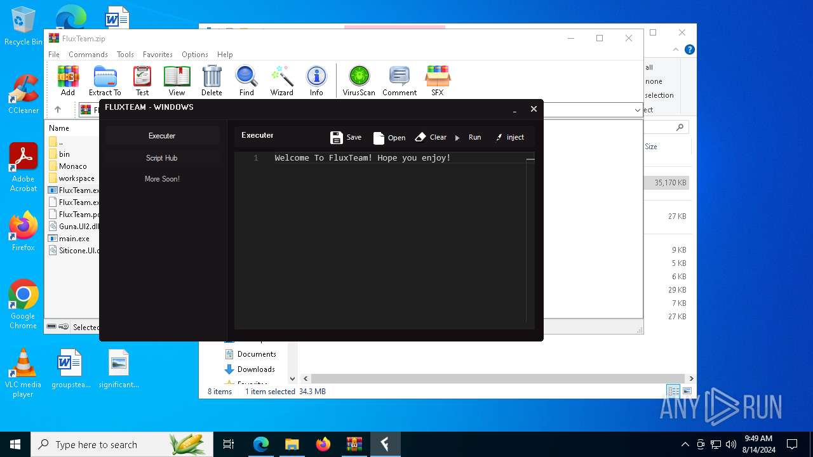Image resolution: width=813 pixels, height=457 pixels.
Task: Open Documents in Explorer navigation pane
Action: pos(250,354)
